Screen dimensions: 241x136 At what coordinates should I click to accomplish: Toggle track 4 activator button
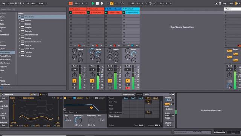point(128,80)
